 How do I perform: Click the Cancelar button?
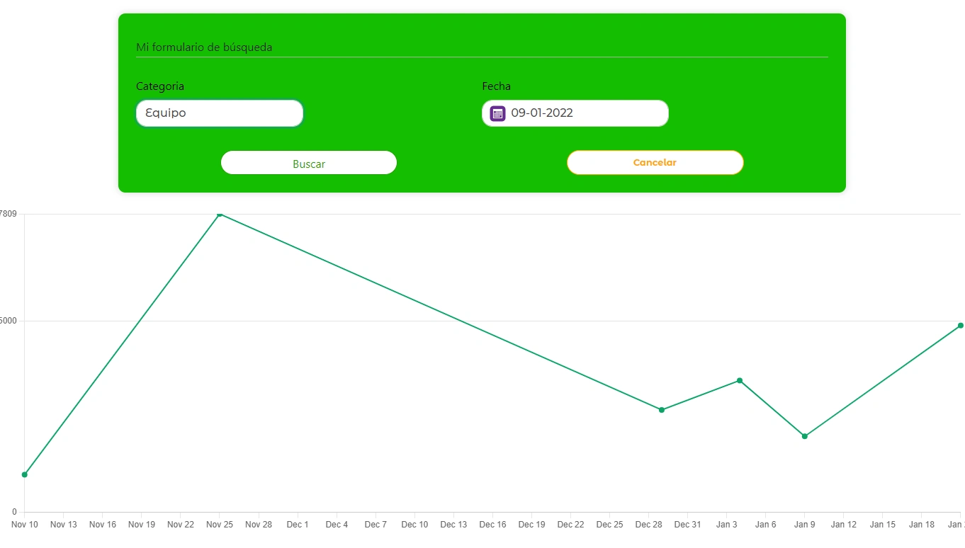click(x=655, y=162)
